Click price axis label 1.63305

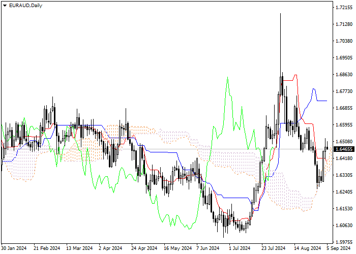(x=344, y=175)
